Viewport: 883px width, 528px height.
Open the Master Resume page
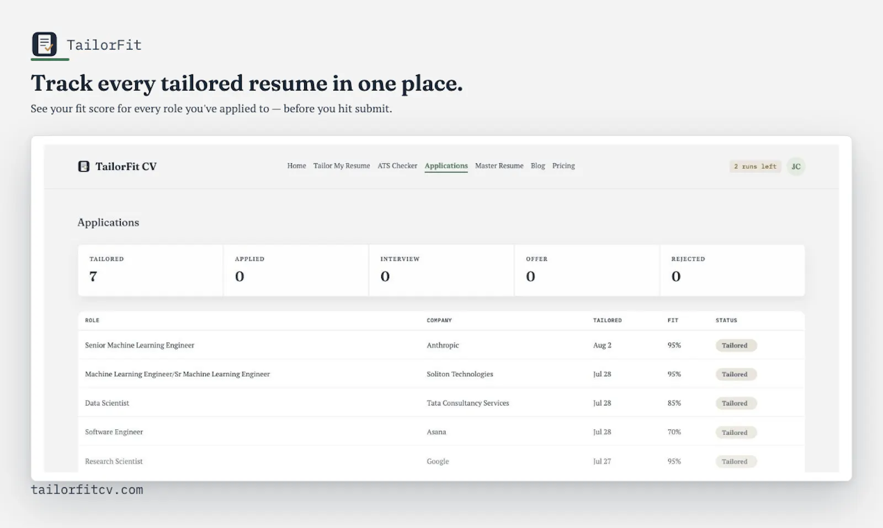[499, 166]
